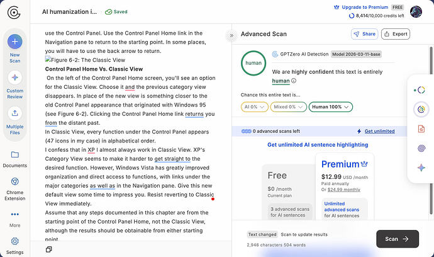Expand the AI 0% dropdown
This screenshot has height=257, width=434.
coord(255,106)
